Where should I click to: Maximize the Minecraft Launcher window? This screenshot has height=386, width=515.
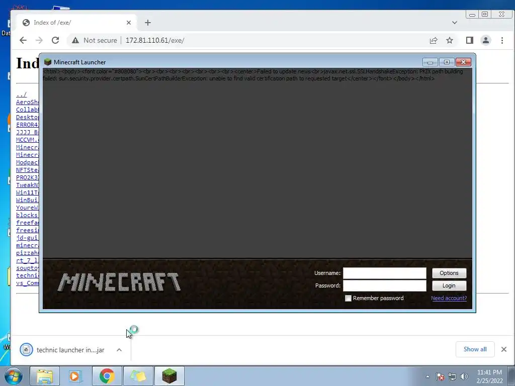(x=447, y=62)
